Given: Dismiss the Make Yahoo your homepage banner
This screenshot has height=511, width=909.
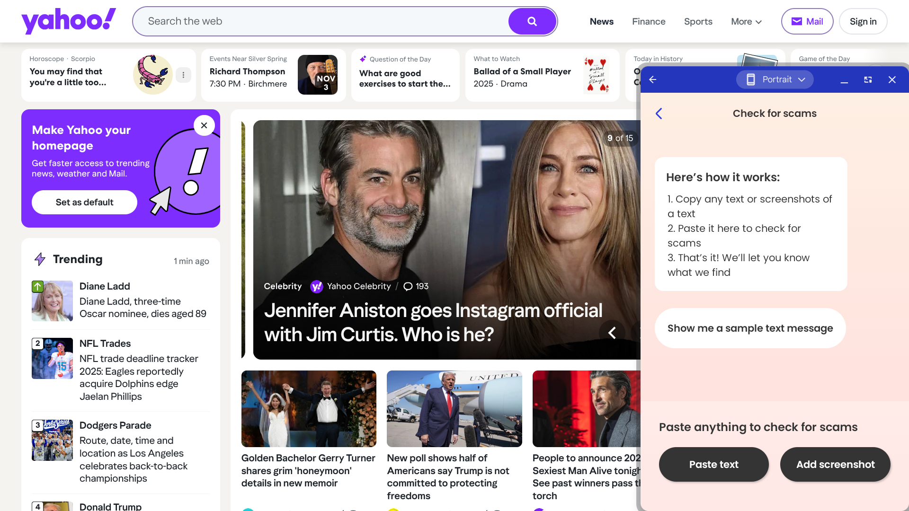Looking at the screenshot, I should point(204,125).
